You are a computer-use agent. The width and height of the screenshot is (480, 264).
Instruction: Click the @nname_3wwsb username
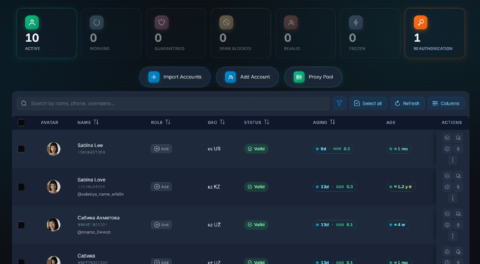point(94,232)
